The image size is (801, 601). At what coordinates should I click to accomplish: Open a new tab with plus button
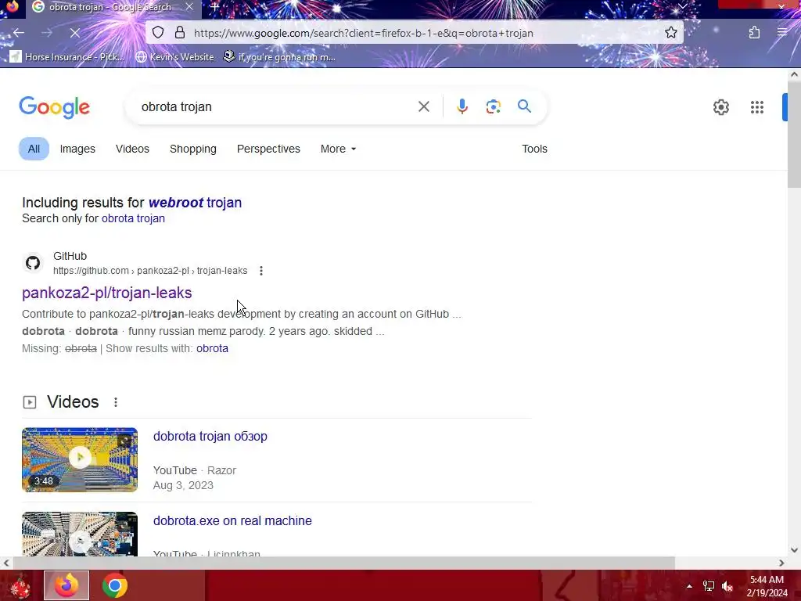pos(214,7)
